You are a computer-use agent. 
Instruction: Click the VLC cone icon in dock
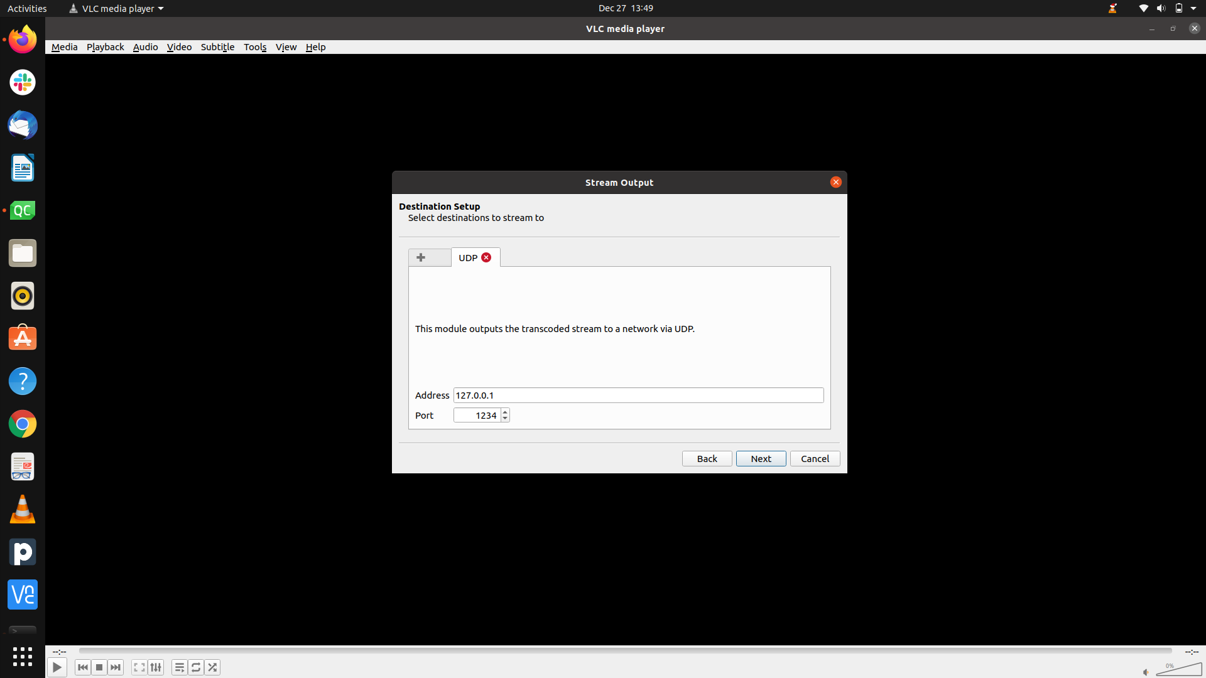pyautogui.click(x=23, y=509)
